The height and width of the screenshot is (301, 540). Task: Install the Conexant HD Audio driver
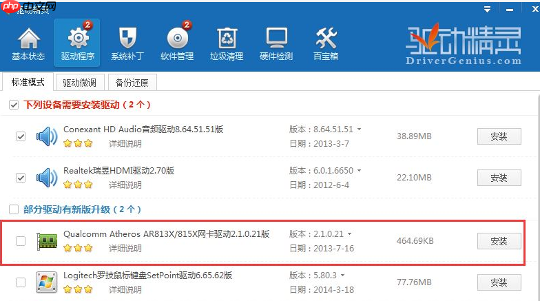499,136
